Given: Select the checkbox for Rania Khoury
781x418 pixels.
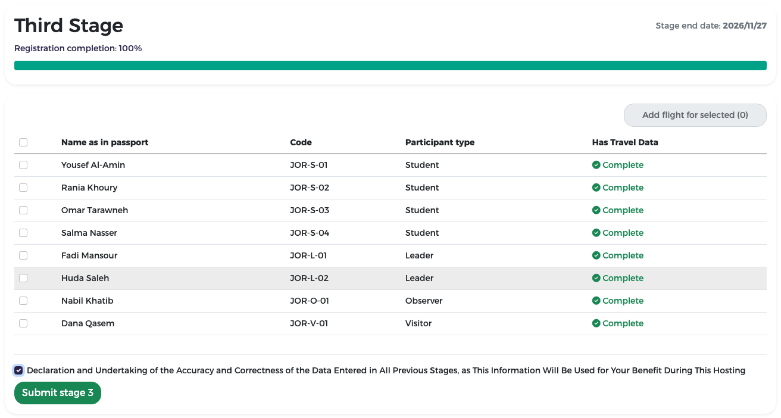Looking at the screenshot, I should 23,188.
